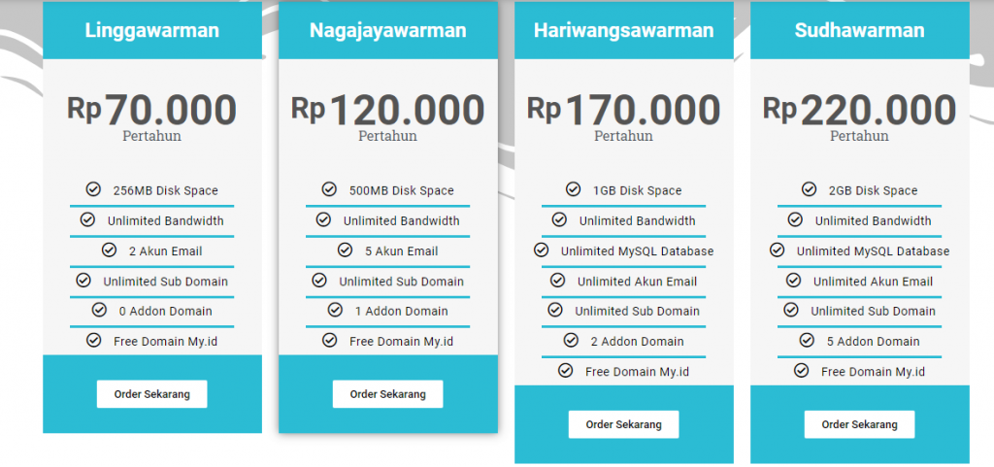Click Unlimited MySQL Database in Sudhawarman plan
The image size is (994, 467).
pos(873,251)
